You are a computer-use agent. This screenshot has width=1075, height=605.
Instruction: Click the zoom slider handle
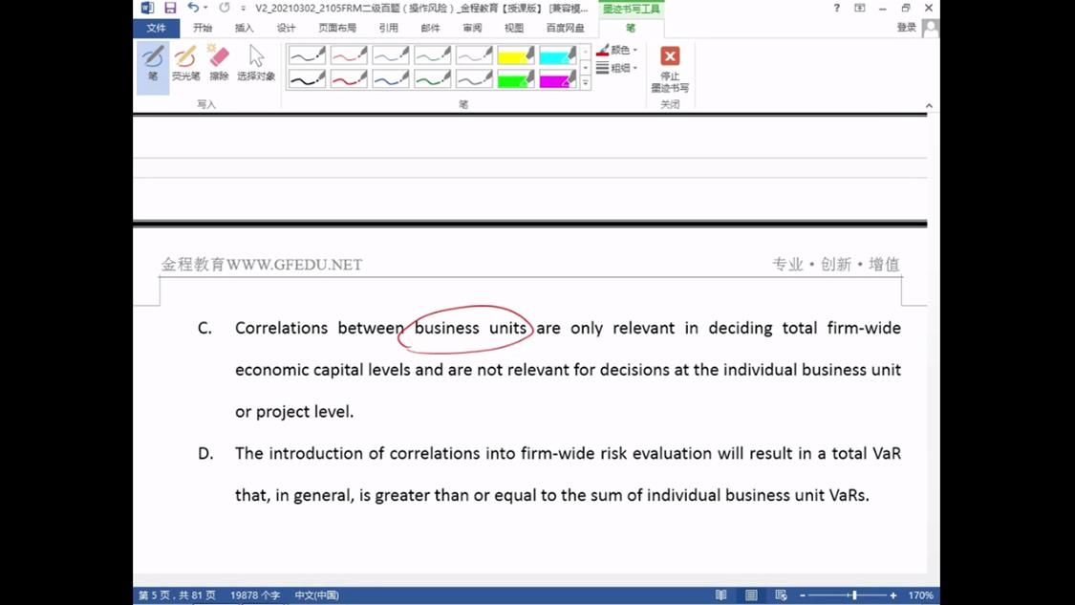pyautogui.click(x=854, y=595)
